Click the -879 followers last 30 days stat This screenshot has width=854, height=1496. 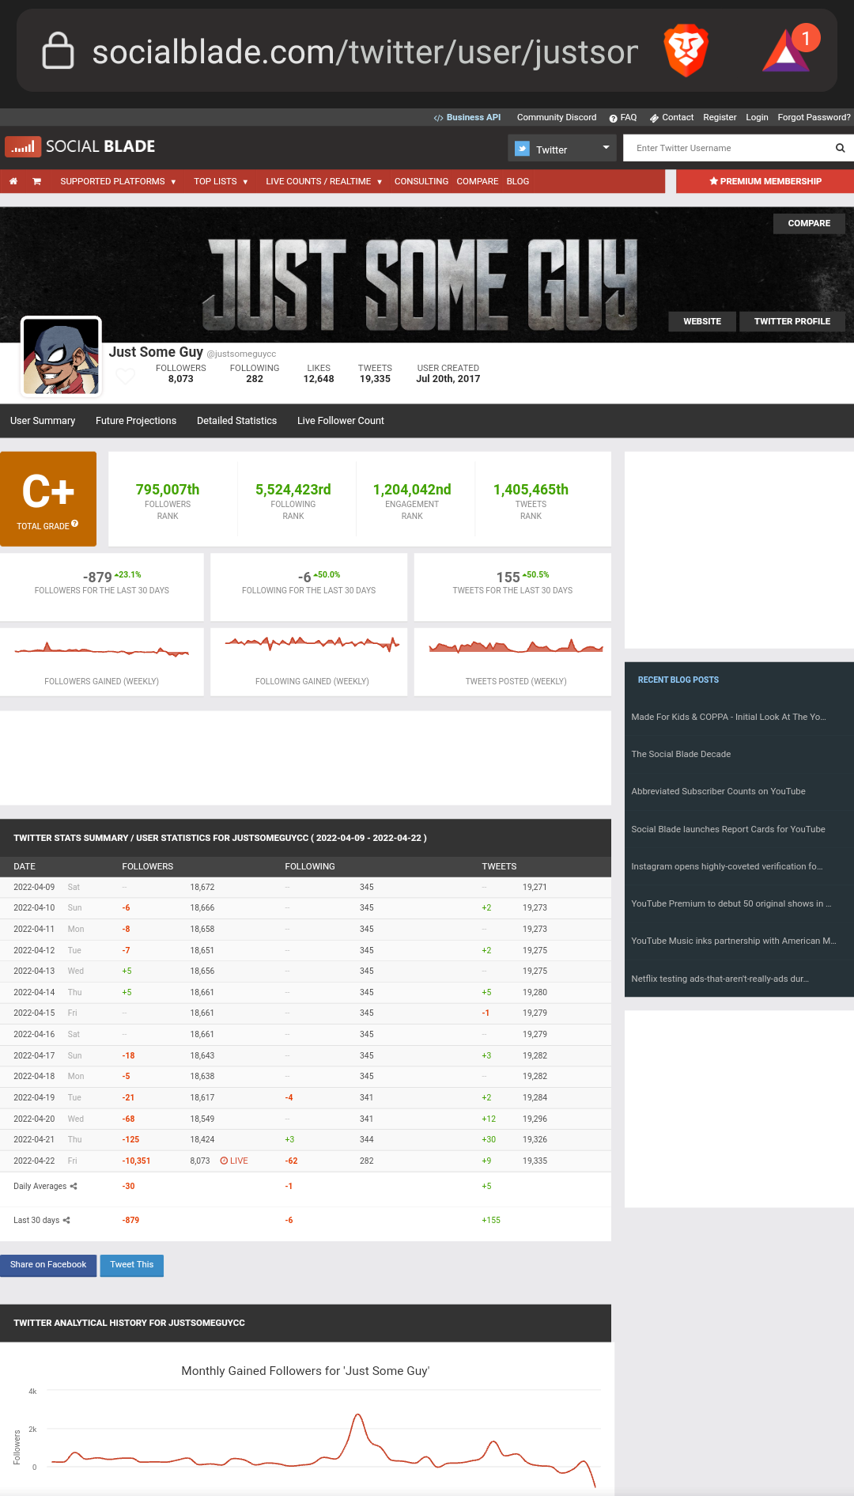pyautogui.click(x=97, y=578)
